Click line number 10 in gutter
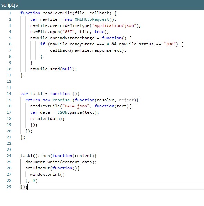The image size is (204, 206). coord(9,69)
